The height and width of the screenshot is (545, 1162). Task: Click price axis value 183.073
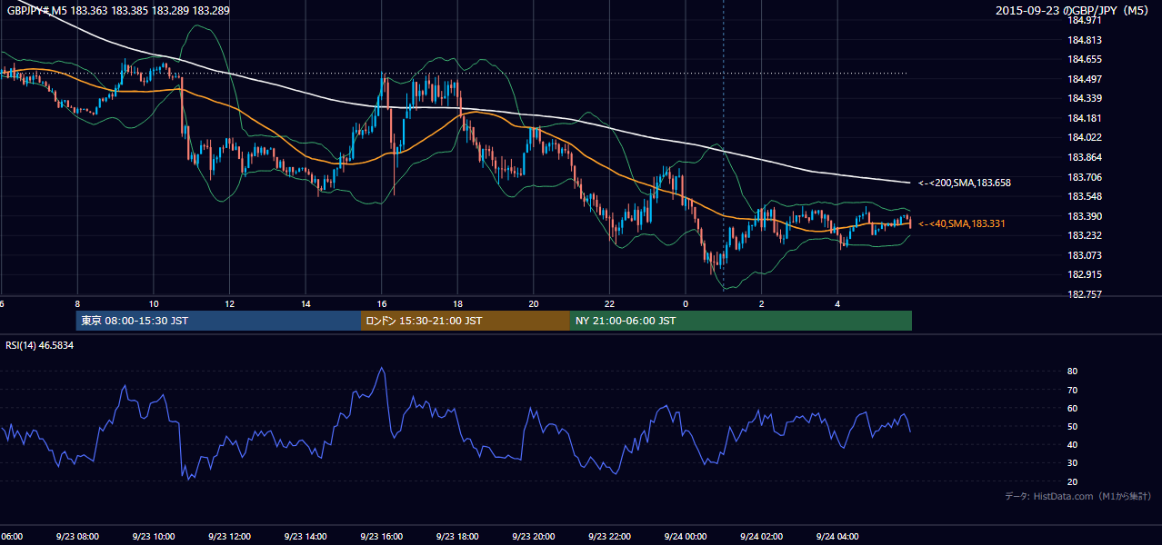1086,255
